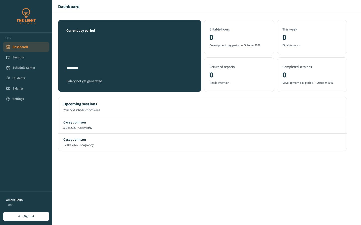
Task: Open the This week stat card
Action: pyautogui.click(x=312, y=37)
